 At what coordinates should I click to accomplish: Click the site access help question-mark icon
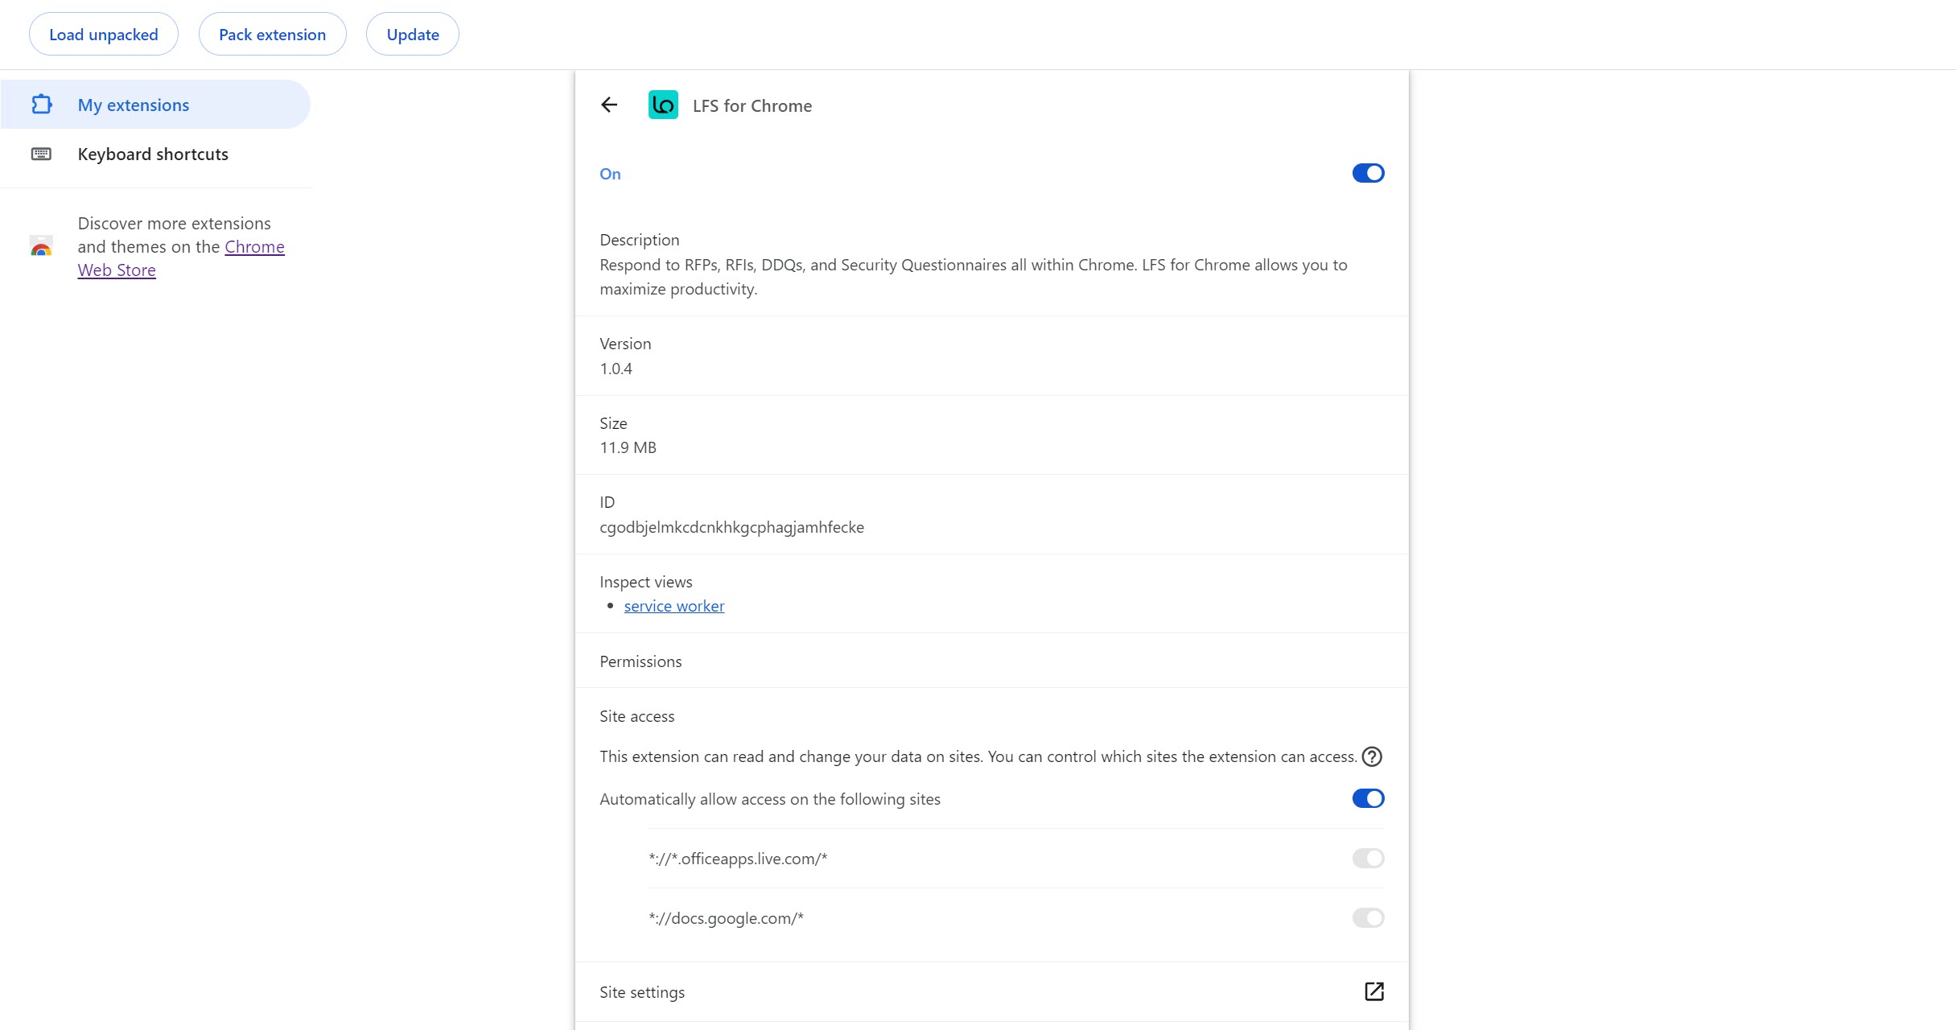[1372, 756]
